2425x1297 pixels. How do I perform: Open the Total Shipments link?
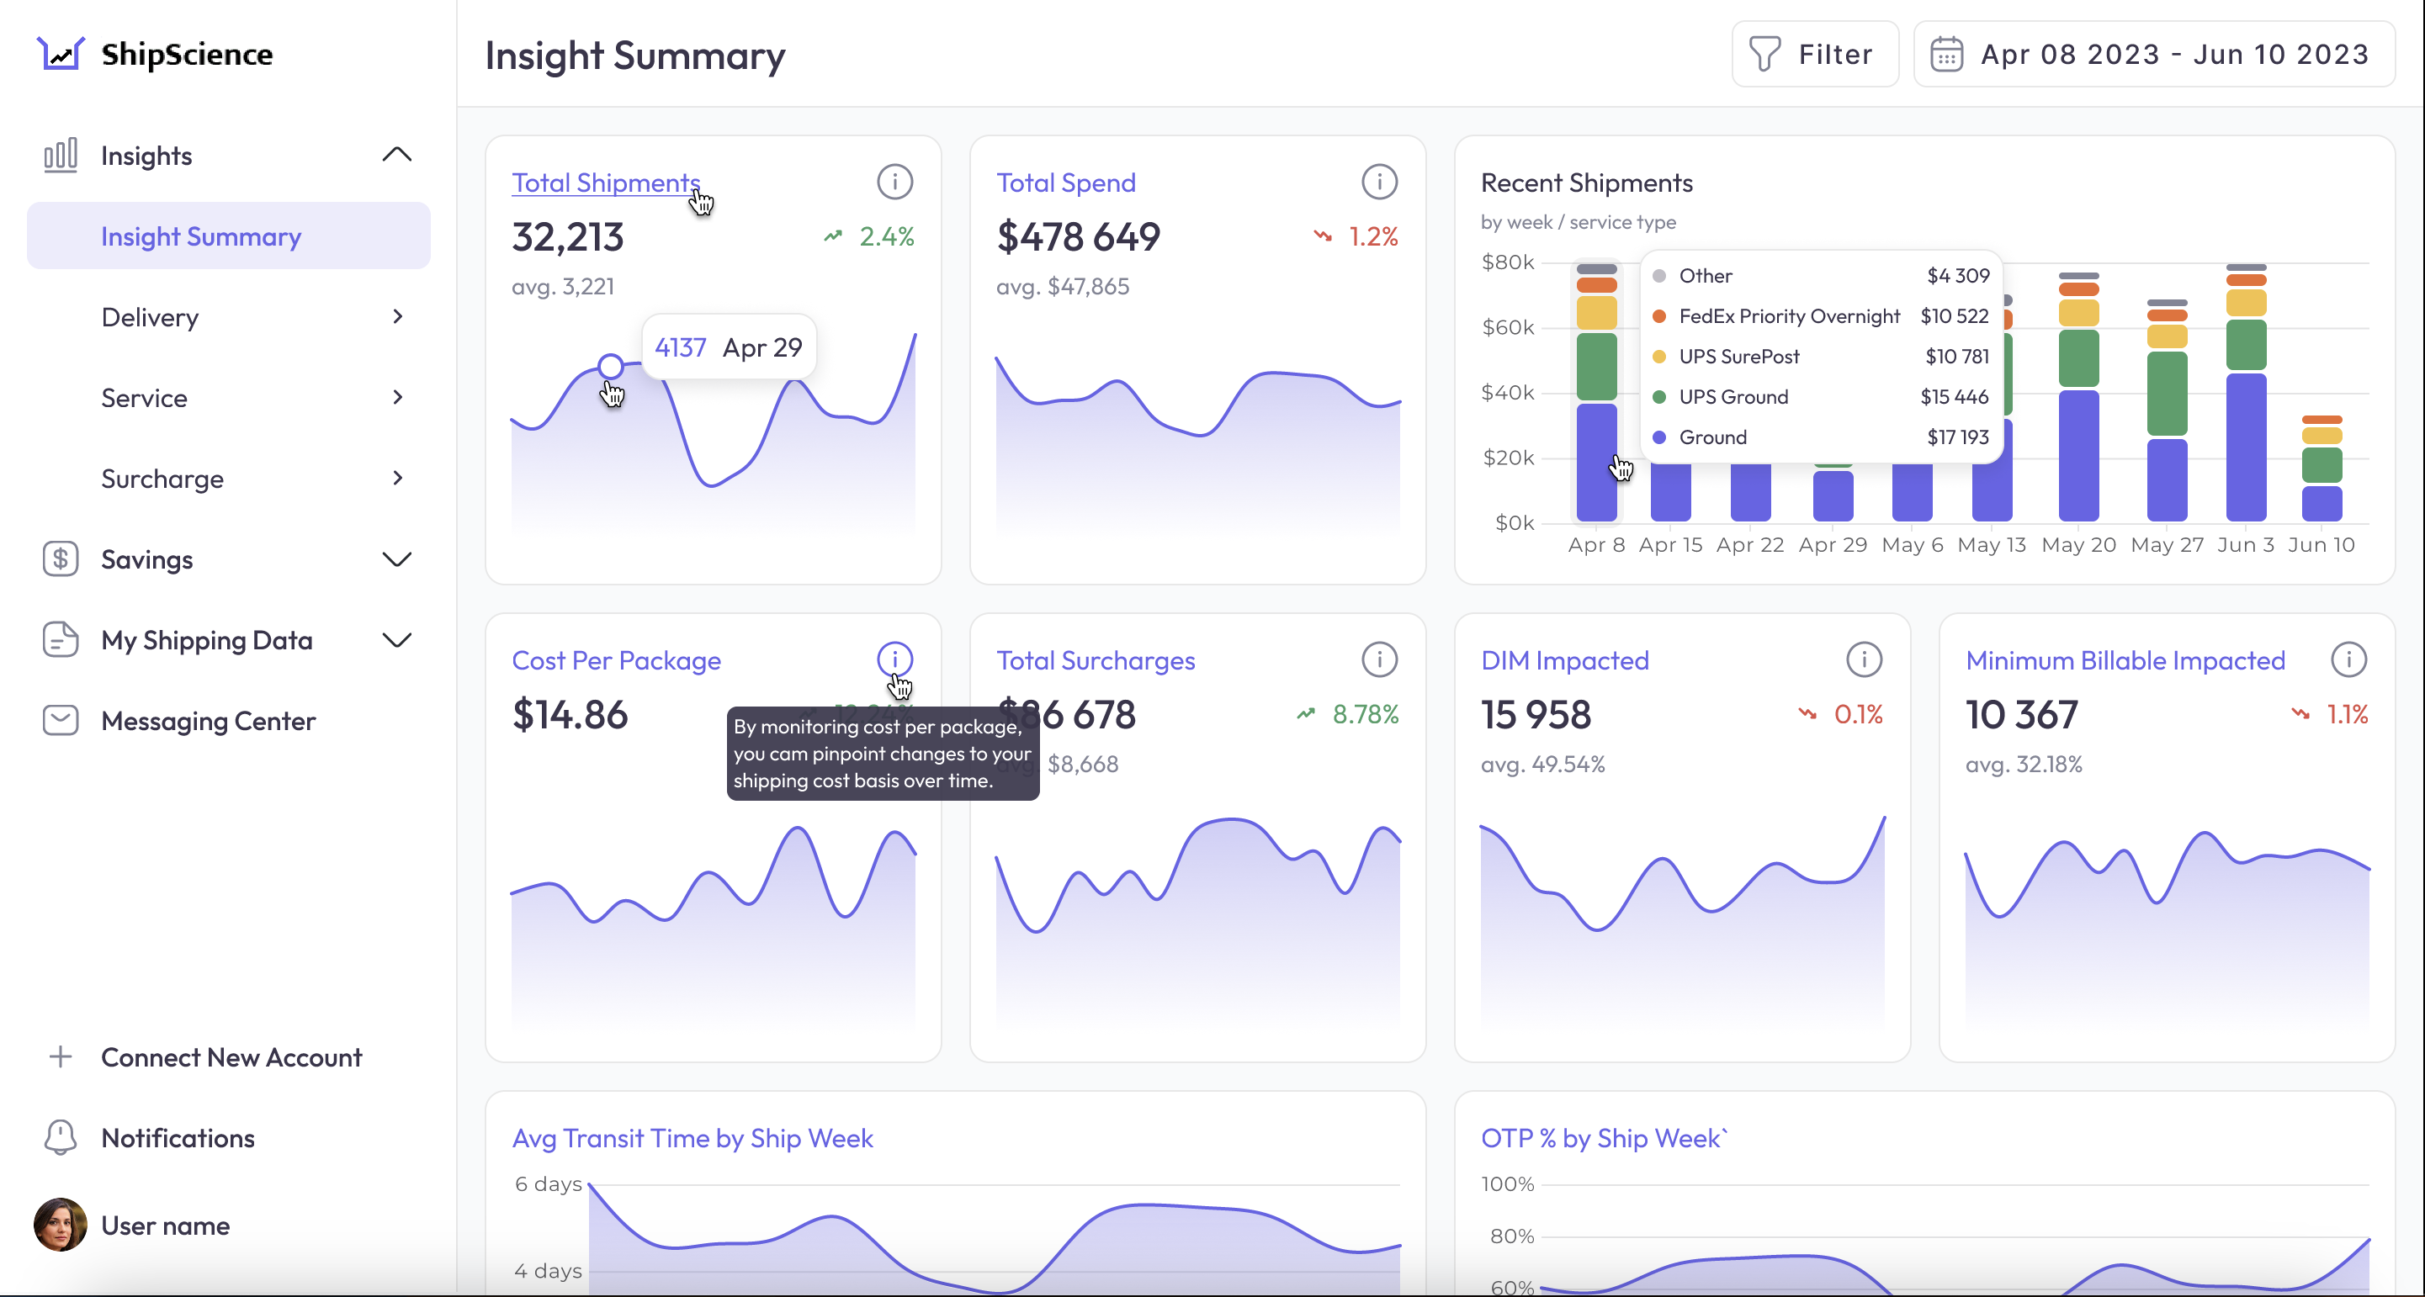pyautogui.click(x=605, y=183)
